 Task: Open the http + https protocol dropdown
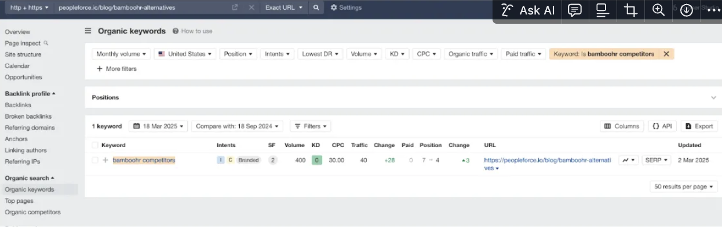30,8
